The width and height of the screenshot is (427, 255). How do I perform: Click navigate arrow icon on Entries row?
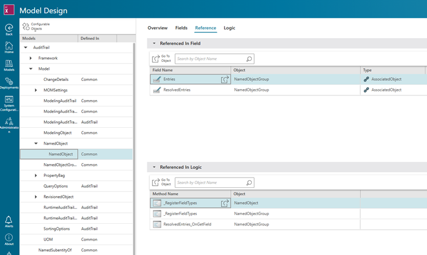click(225, 79)
